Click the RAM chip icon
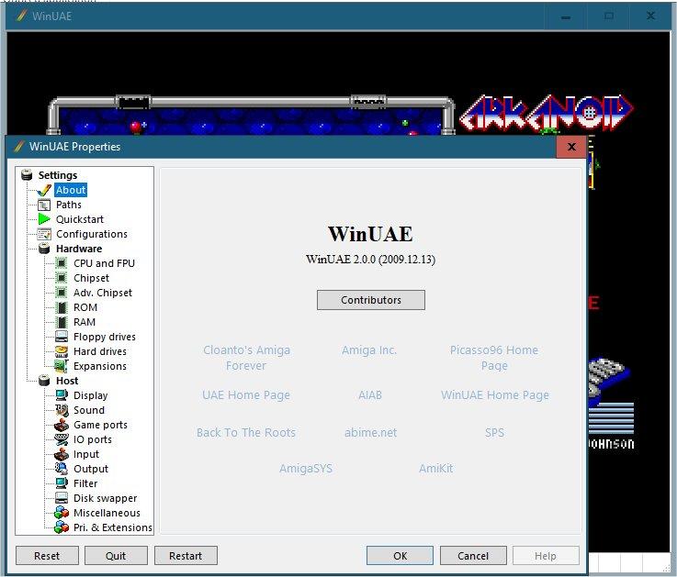This screenshot has height=577, width=677. pos(62,322)
